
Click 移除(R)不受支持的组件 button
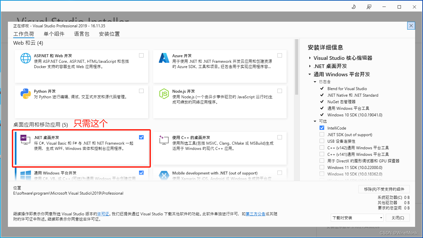[x=384, y=189]
